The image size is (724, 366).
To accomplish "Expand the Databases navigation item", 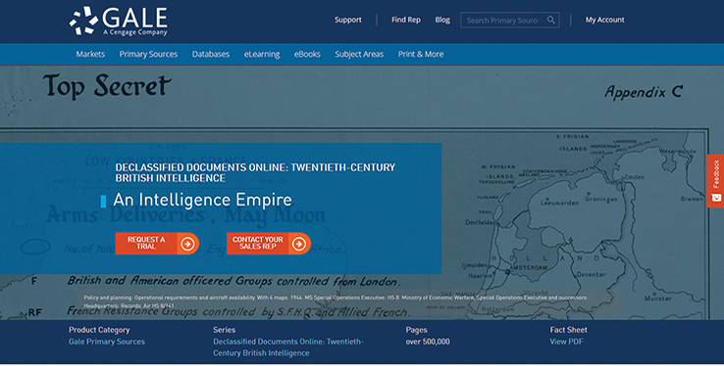I will pos(211,54).
